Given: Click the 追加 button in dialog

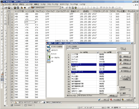Looking at the screenshot, I should pyautogui.click(x=125, y=56).
